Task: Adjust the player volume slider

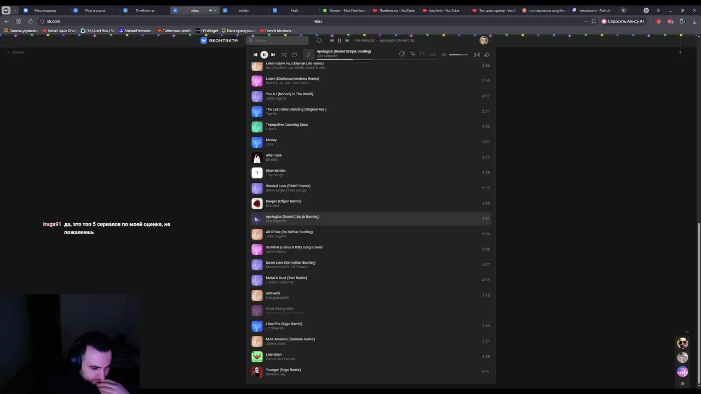Action: tap(458, 55)
